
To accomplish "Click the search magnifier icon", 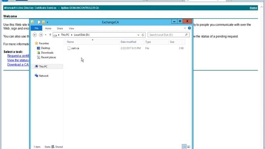I will click(186, 35).
